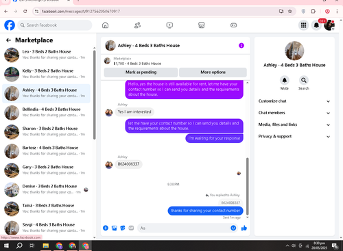Viewport: 343px width, 251px height.
Task: Reload the page in browser
Action: (25, 11)
